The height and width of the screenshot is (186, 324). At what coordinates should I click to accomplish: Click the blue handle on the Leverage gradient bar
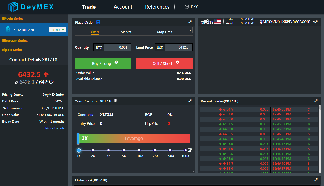78,138
